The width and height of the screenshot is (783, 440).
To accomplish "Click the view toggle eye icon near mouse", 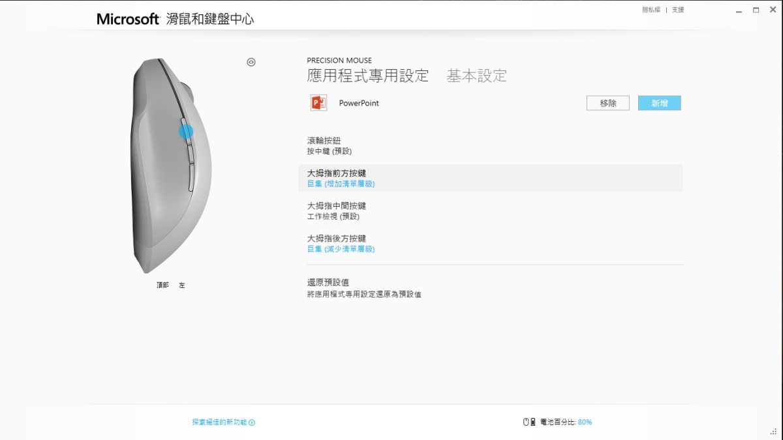I will (x=251, y=62).
